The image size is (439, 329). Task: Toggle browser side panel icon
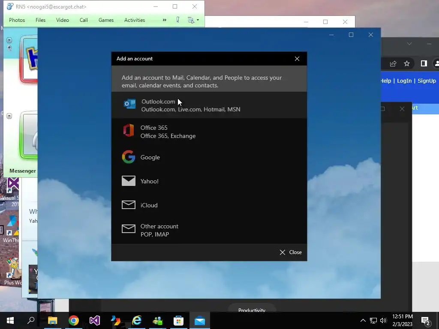(424, 64)
